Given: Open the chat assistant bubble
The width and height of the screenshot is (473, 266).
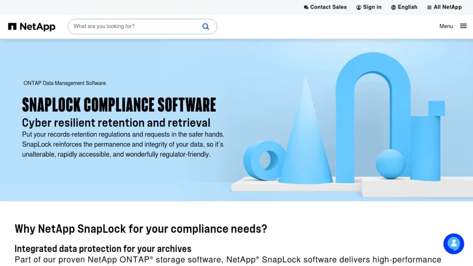Looking at the screenshot, I should 453,244.
